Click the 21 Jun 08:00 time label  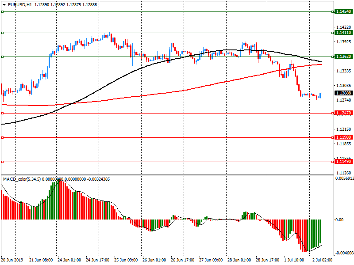tap(41, 260)
